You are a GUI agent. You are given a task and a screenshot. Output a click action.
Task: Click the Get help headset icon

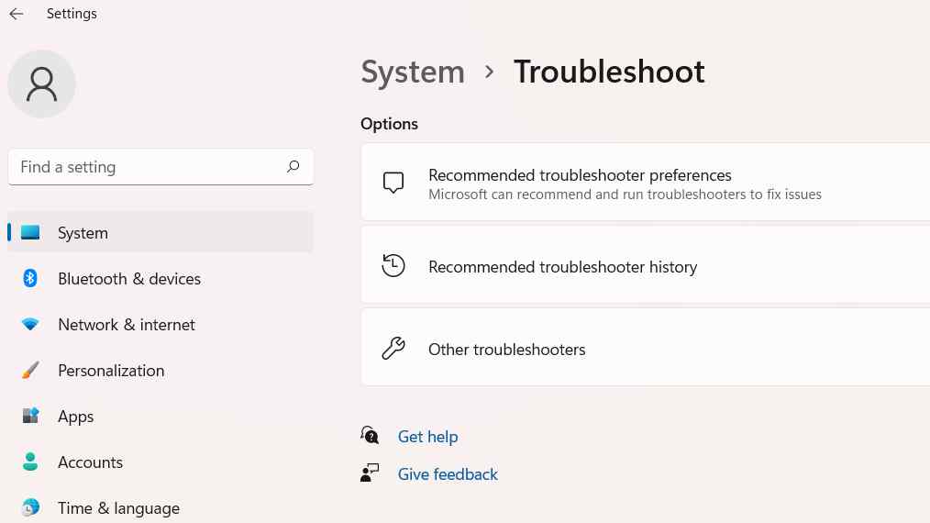(x=370, y=435)
